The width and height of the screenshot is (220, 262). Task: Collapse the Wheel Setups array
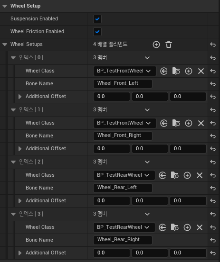[x=5, y=45]
